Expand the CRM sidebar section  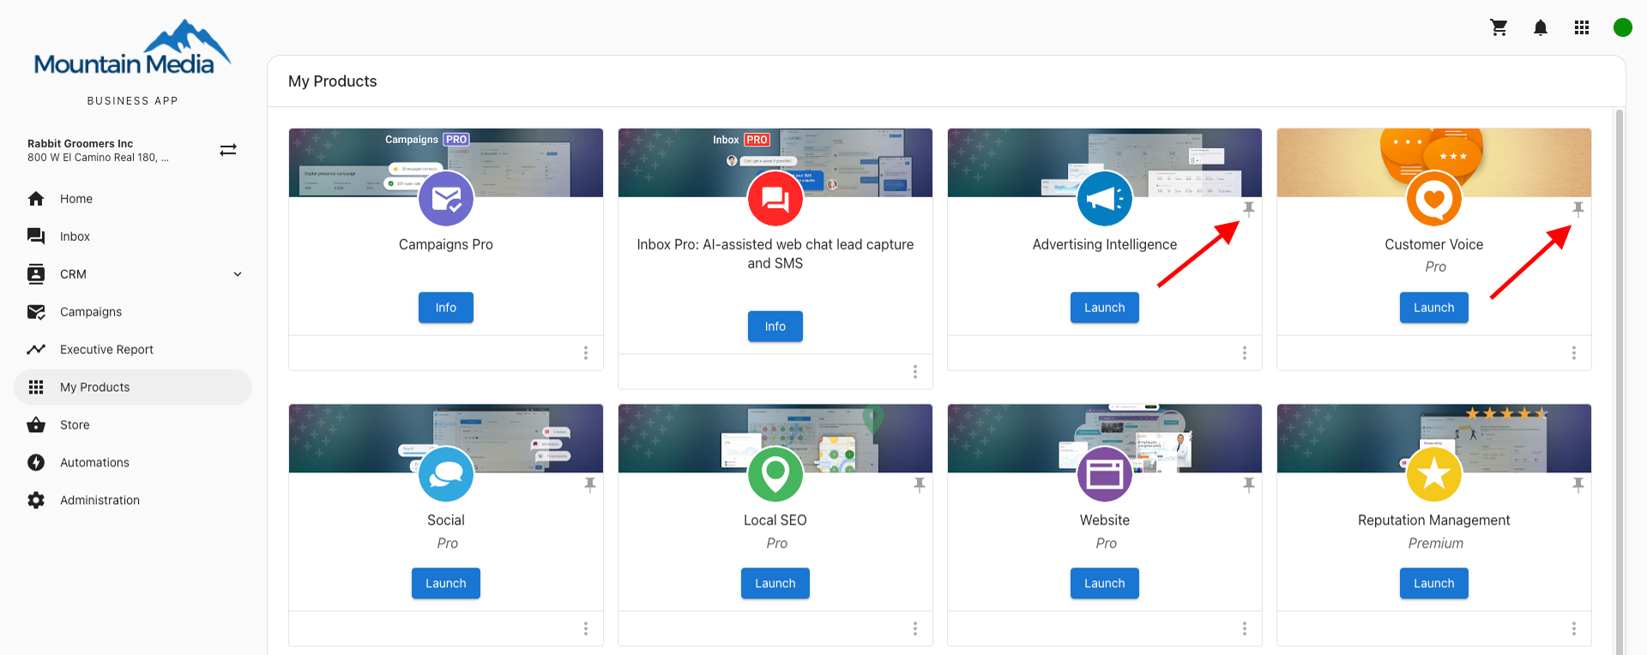coord(238,274)
